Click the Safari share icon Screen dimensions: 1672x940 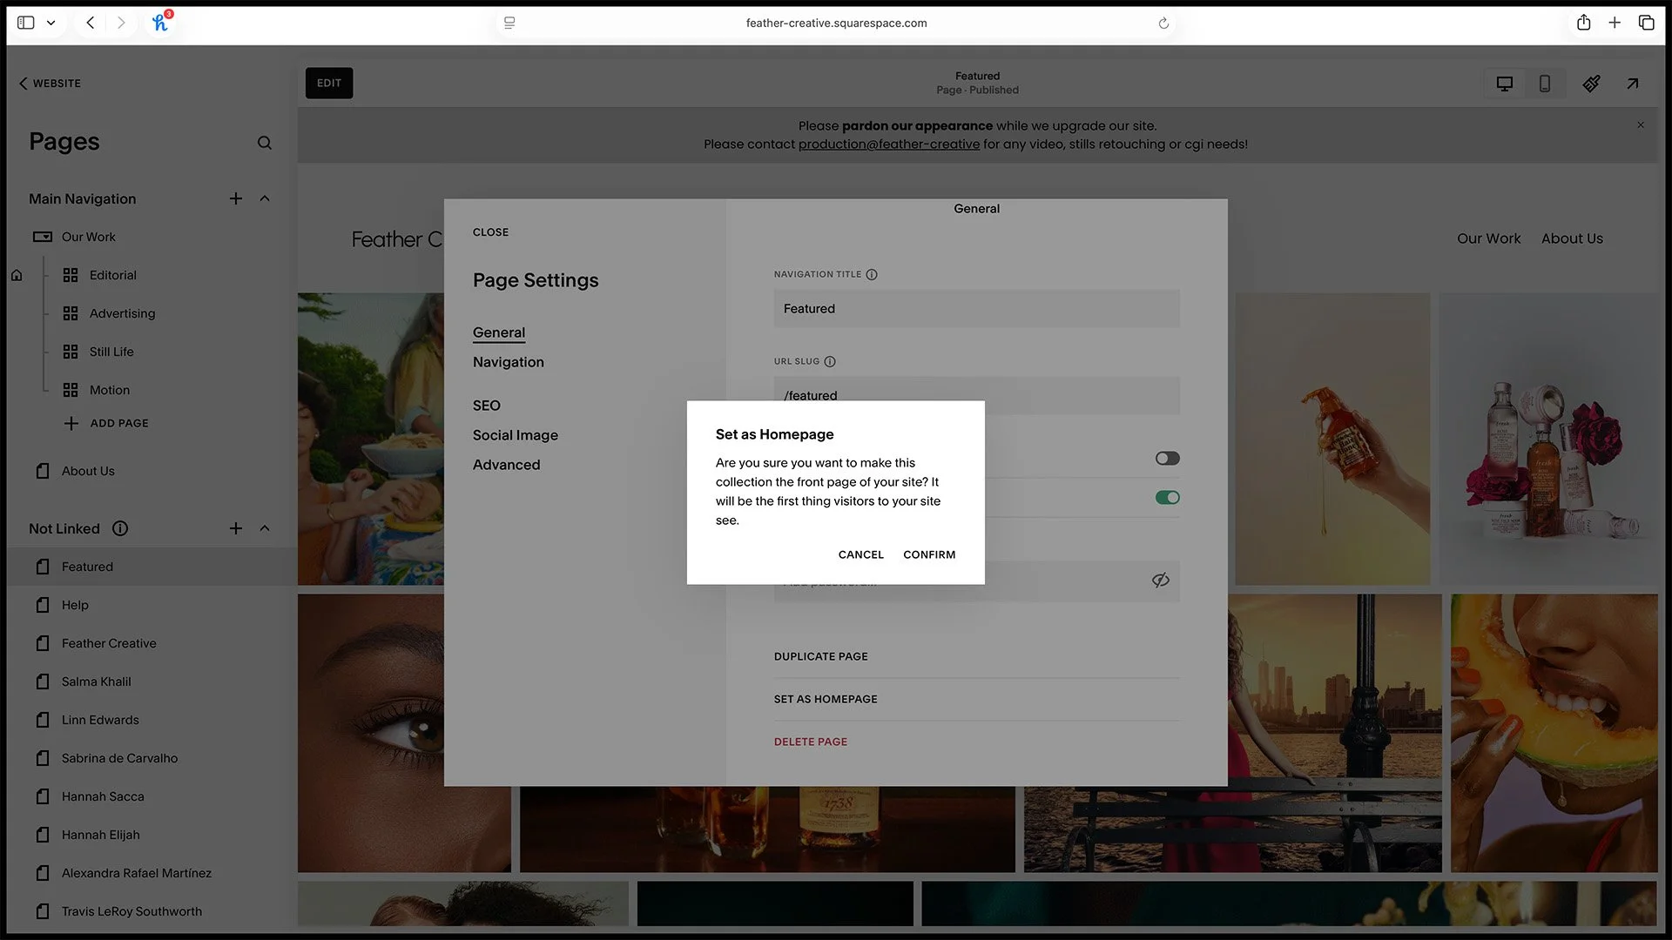pyautogui.click(x=1583, y=23)
